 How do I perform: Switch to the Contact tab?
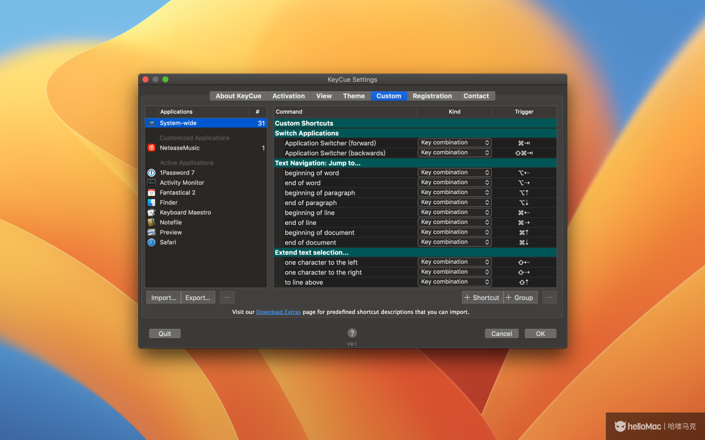click(476, 96)
